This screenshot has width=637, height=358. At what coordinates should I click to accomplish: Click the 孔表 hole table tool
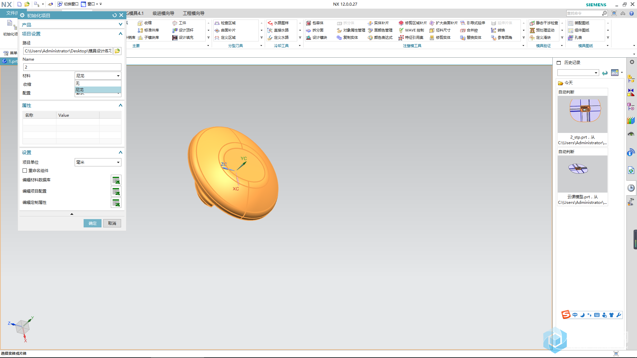575,37
